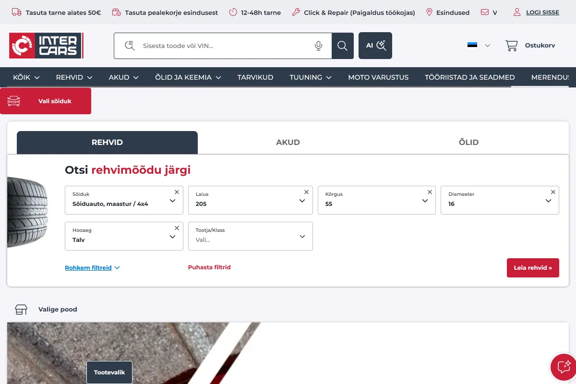The image size is (576, 384).
Task: Open the Kõrgus height dropdown
Action: [377, 200]
